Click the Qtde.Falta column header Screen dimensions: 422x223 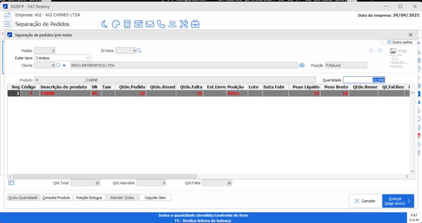[190, 87]
